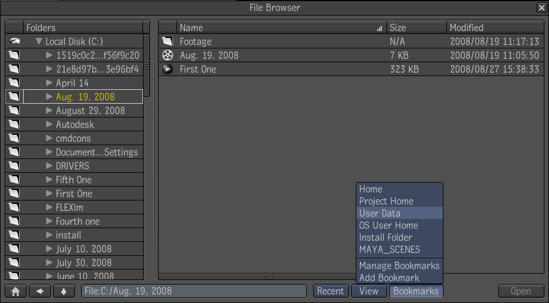Expand the Aug. 19, 2008 tree folder

(x=50, y=97)
